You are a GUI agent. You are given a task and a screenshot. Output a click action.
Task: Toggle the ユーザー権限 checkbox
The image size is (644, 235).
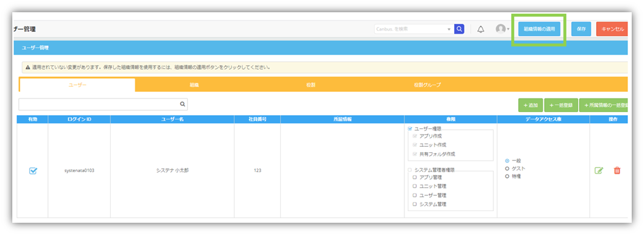pyautogui.click(x=410, y=129)
